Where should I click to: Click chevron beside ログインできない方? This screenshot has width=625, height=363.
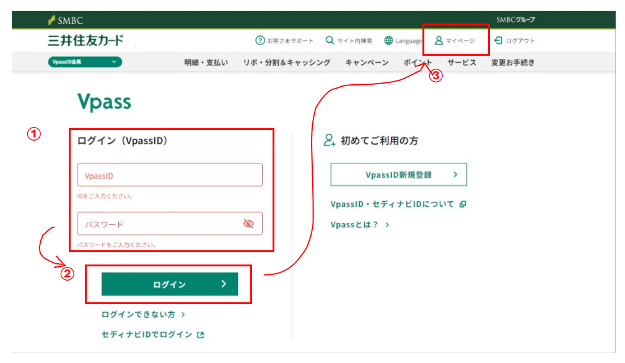tap(183, 315)
